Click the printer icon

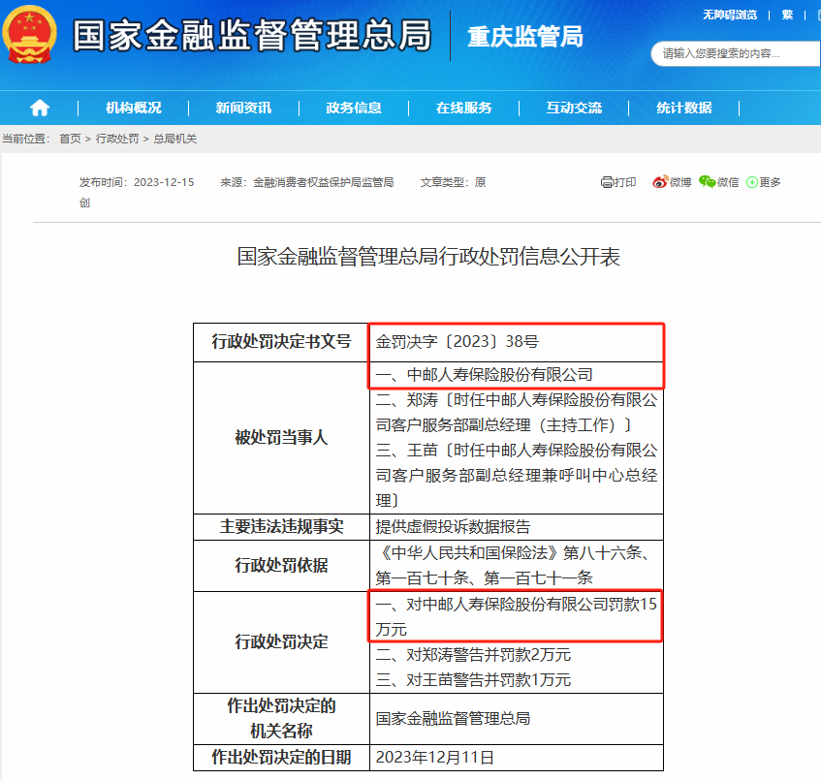(607, 182)
